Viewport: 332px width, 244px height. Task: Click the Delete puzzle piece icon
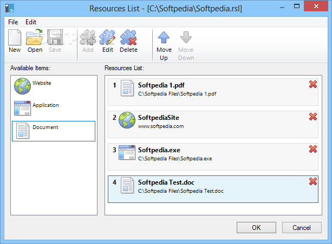(128, 37)
